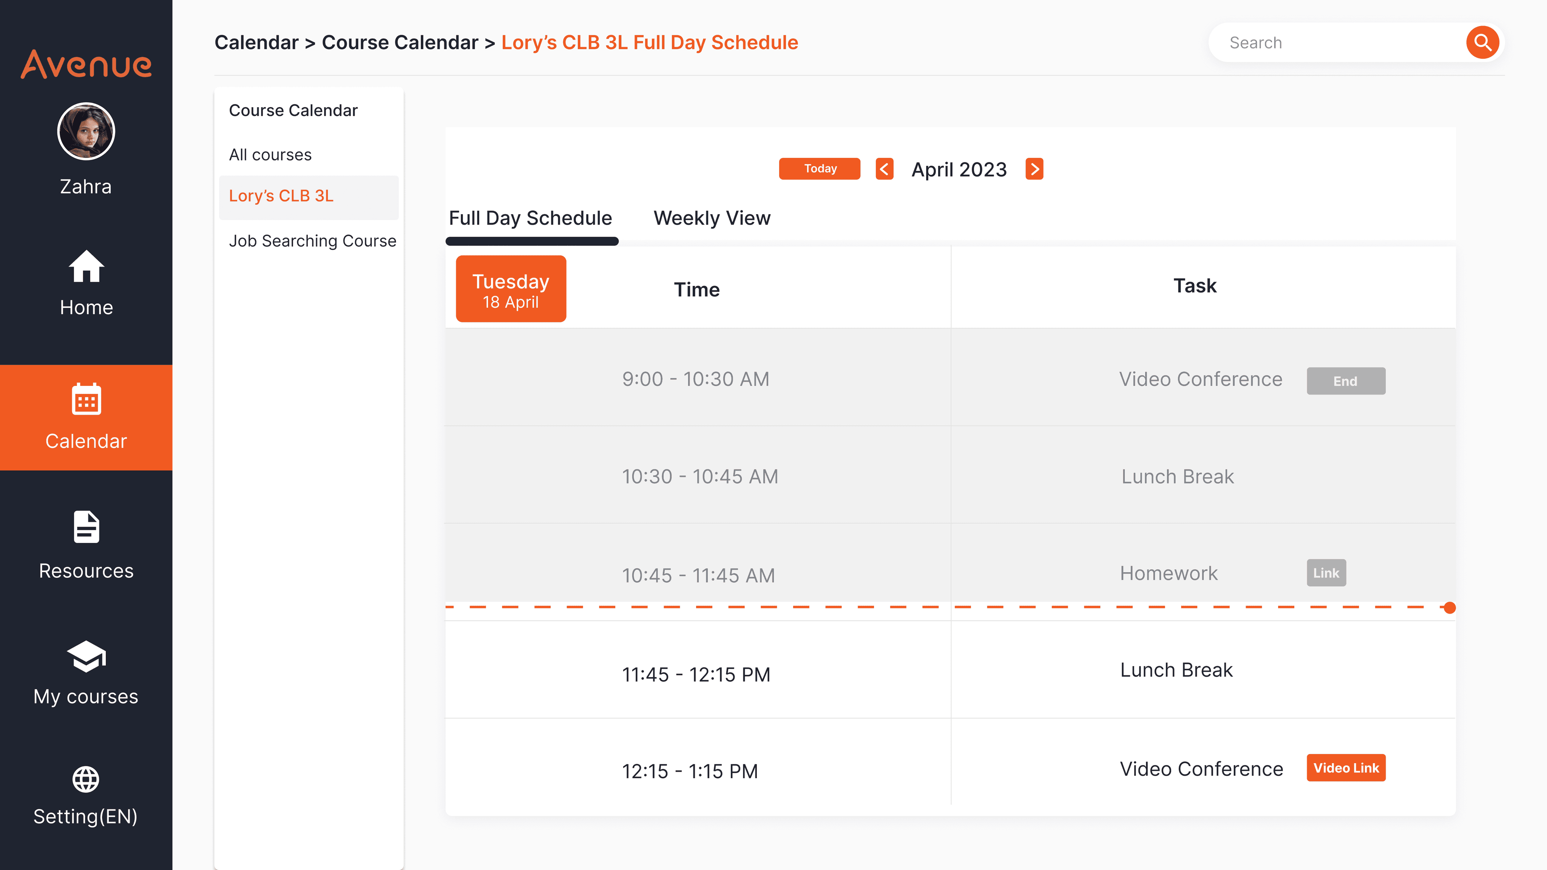Open Zahra's profile avatar

click(86, 131)
